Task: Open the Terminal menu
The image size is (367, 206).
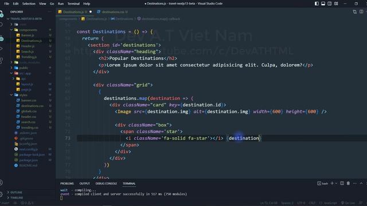Action: pyautogui.click(x=73, y=3)
